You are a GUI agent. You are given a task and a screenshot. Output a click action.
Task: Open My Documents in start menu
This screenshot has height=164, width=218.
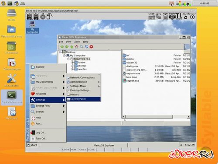tap(48, 82)
